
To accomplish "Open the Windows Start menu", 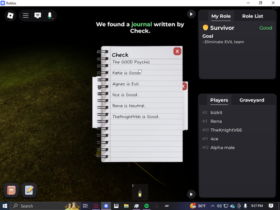I will coord(5,206).
